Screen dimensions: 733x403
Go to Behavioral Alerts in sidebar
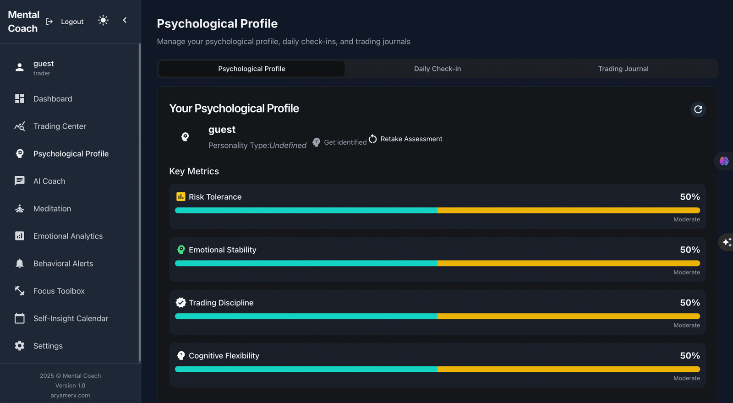63,264
